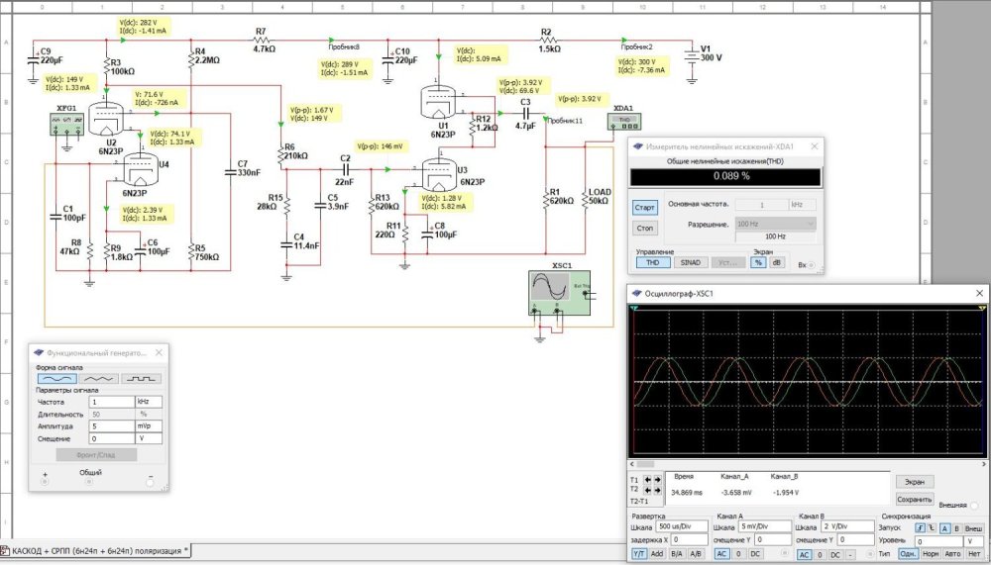Move T2 cursor left with arrow
The height and width of the screenshot is (565, 991).
click(648, 490)
